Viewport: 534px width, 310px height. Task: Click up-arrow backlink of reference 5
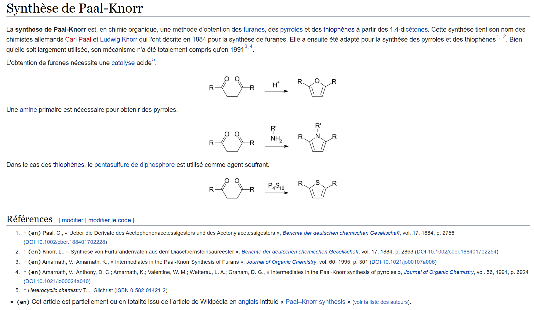pyautogui.click(x=25, y=291)
